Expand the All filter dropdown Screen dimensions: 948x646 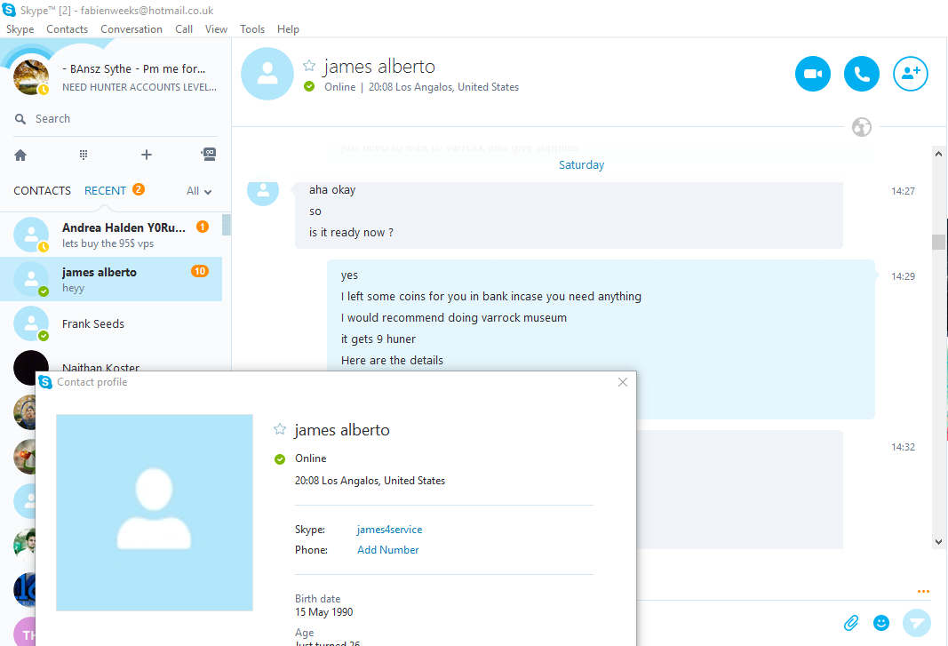(199, 191)
